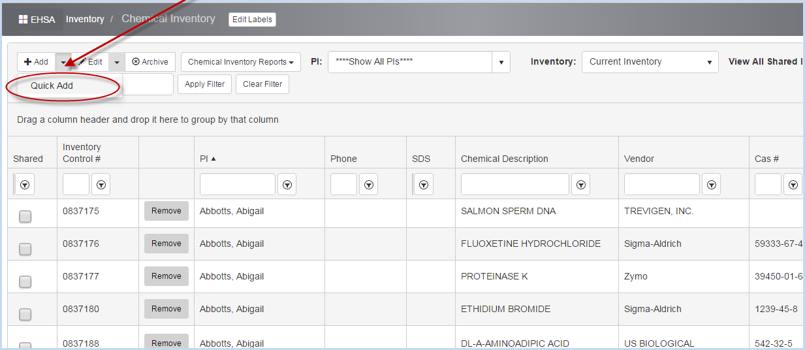Remove row 0837177 Proteinase K
The width and height of the screenshot is (805, 350).
[x=166, y=276]
